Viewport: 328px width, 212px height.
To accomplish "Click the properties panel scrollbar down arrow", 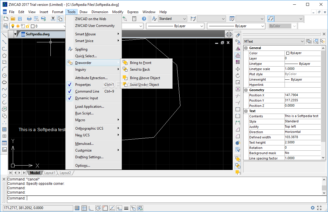I will (323, 158).
